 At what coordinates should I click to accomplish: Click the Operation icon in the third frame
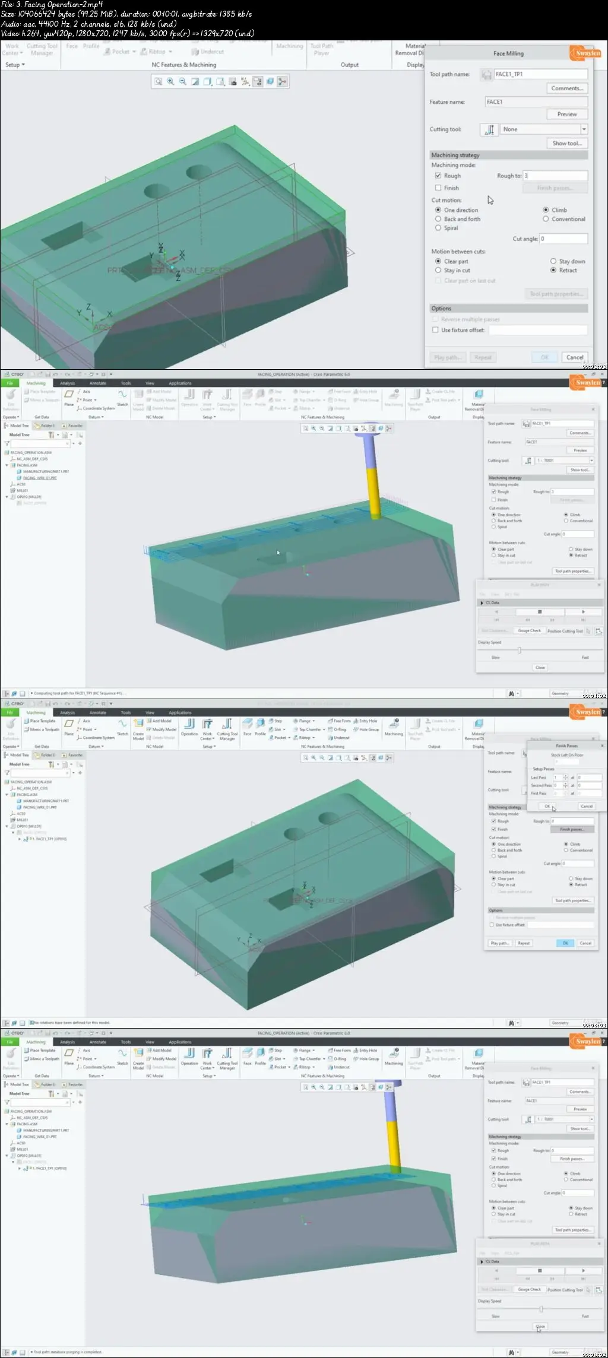point(189,727)
